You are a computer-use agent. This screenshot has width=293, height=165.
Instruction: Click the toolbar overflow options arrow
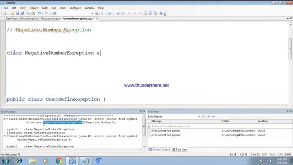(165, 14)
